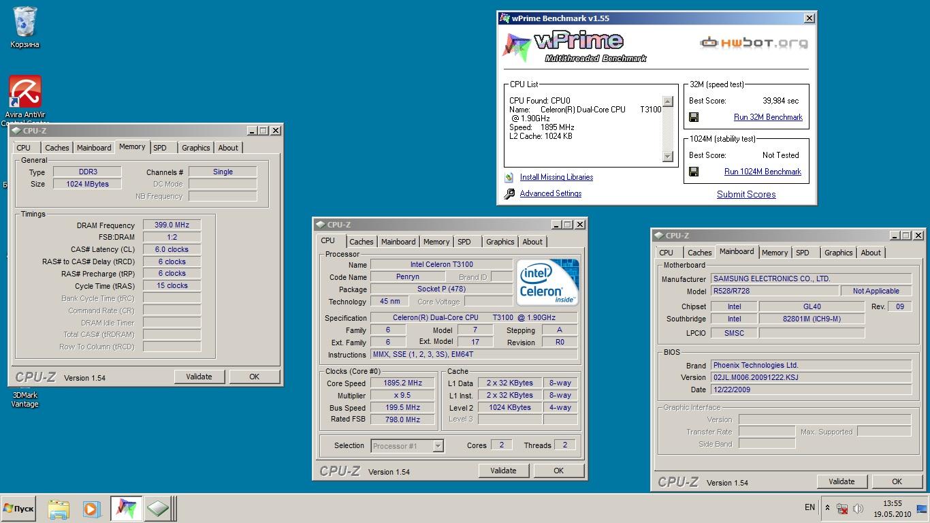Image resolution: width=930 pixels, height=523 pixels.
Task: Click the Show Desktop icon in the tray
Action: [x=922, y=508]
